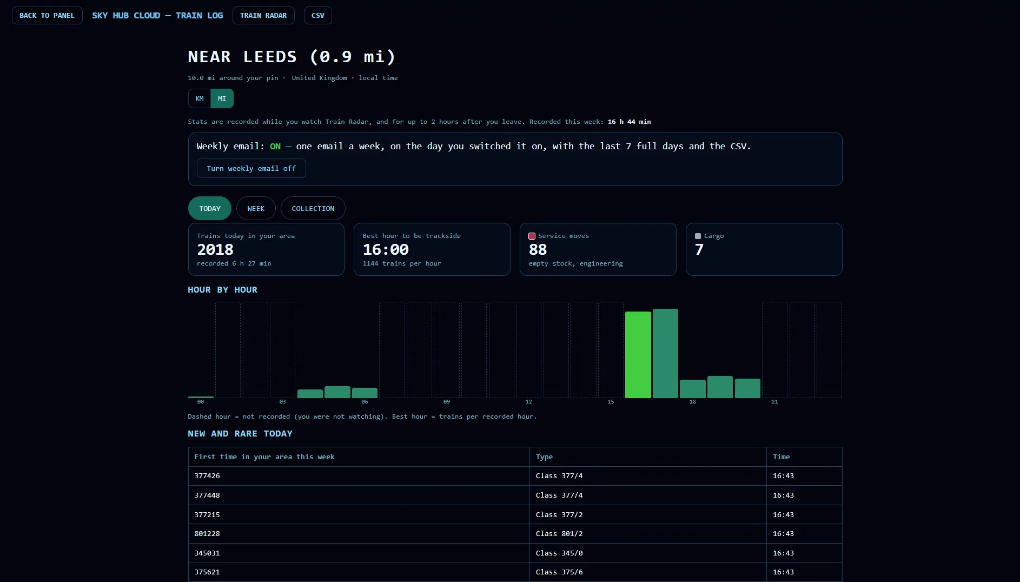Screen dimensions: 1020x582
Task: Click the Back to Panel button
Action: 47,16
